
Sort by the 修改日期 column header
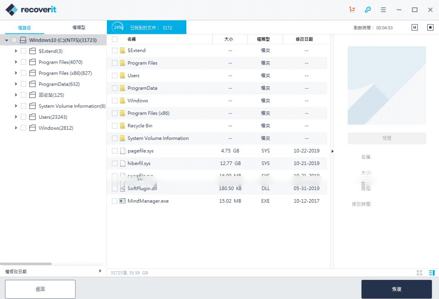(304, 39)
